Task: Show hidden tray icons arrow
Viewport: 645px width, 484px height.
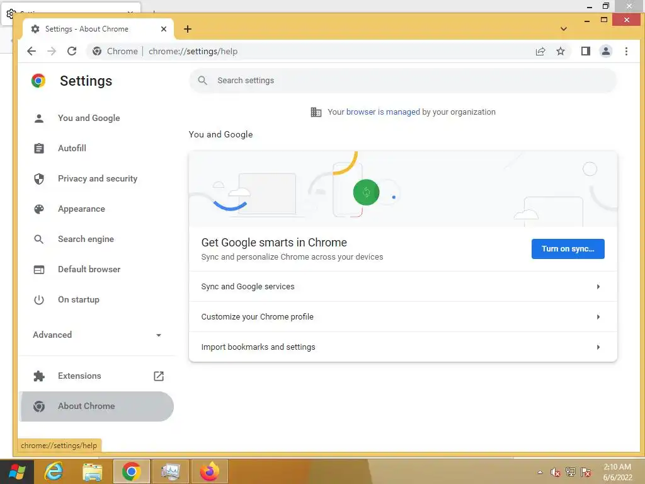Action: pyautogui.click(x=540, y=472)
